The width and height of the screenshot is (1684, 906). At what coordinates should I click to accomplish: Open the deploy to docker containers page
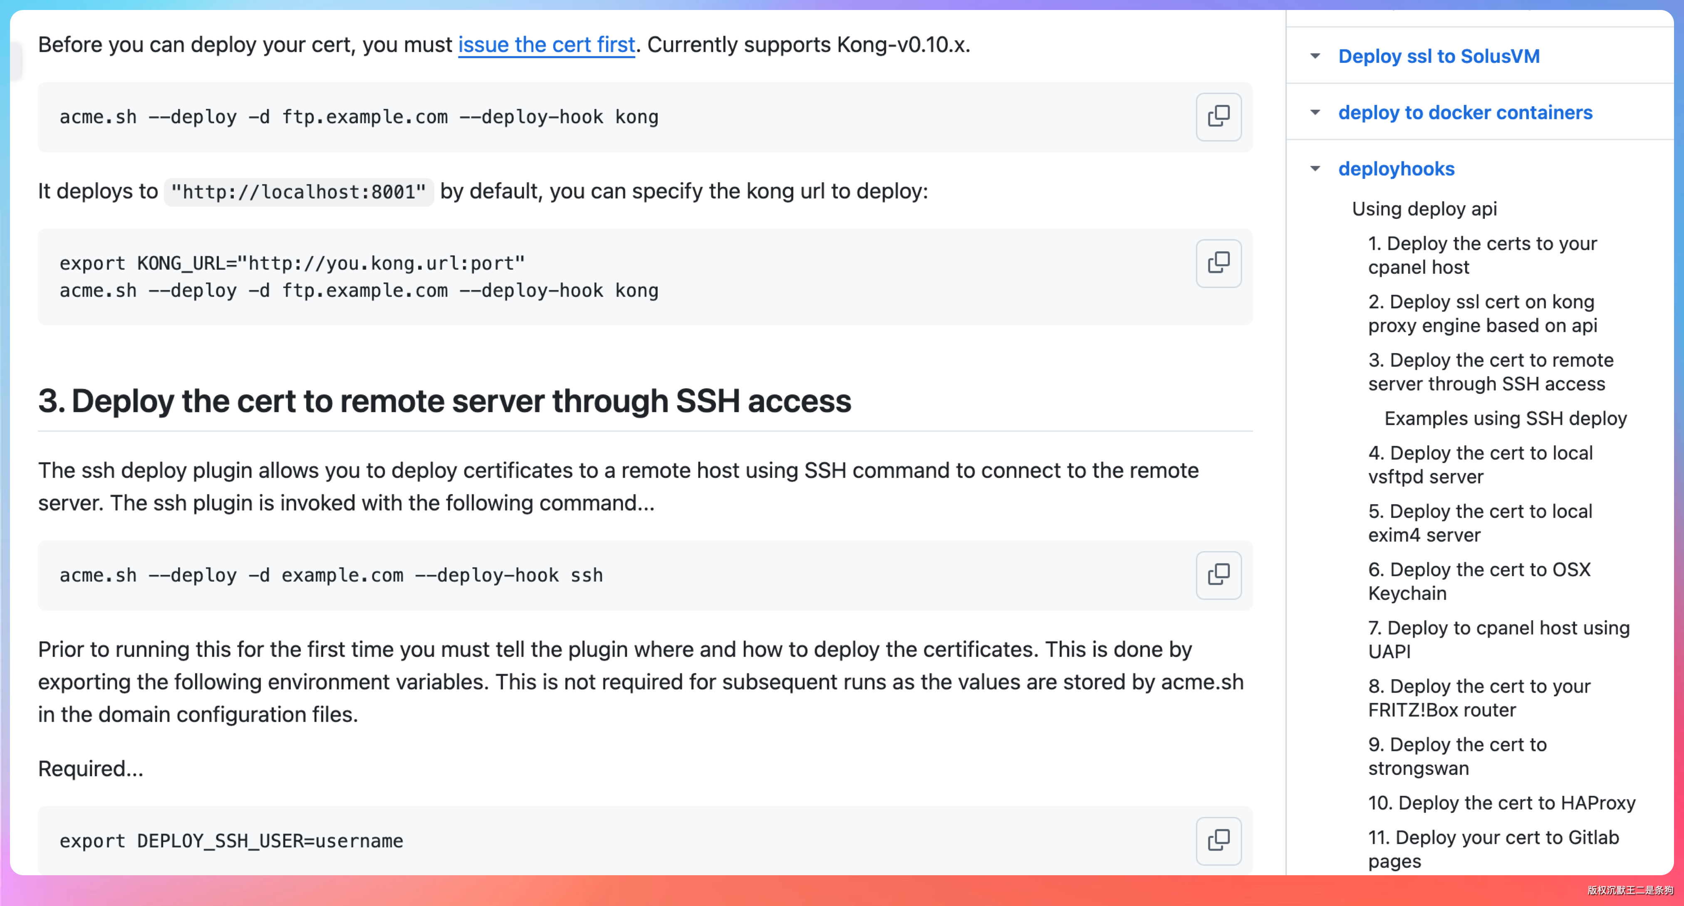1464,112
